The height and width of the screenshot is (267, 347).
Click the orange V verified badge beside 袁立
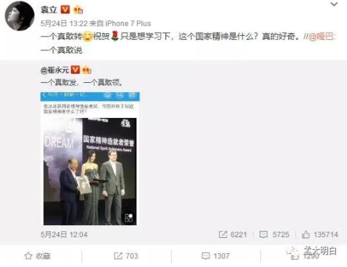pos(65,10)
